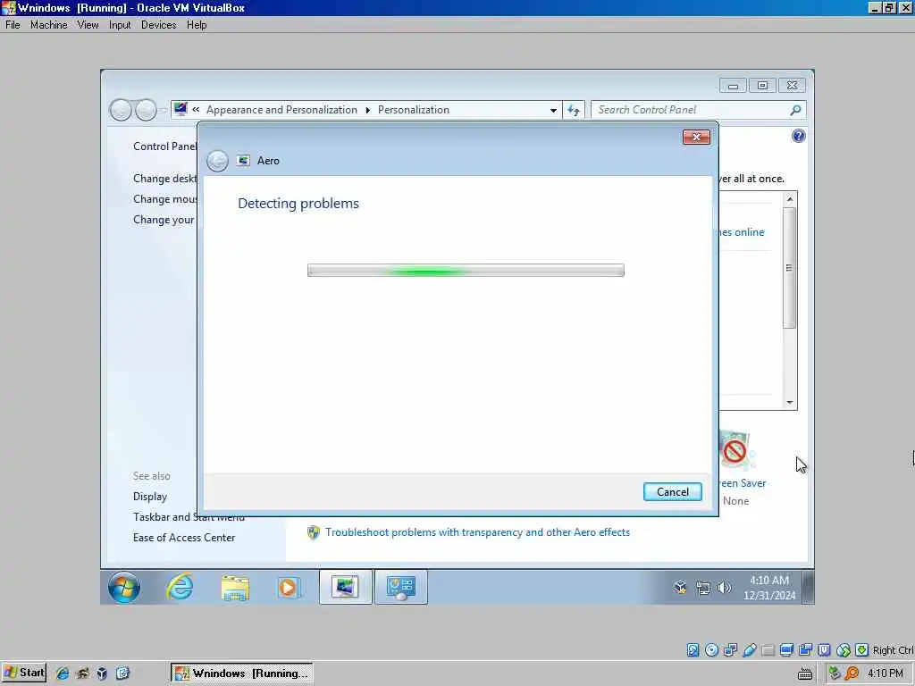Open the Windows 7 Start orb
The image size is (915, 686).
123,587
